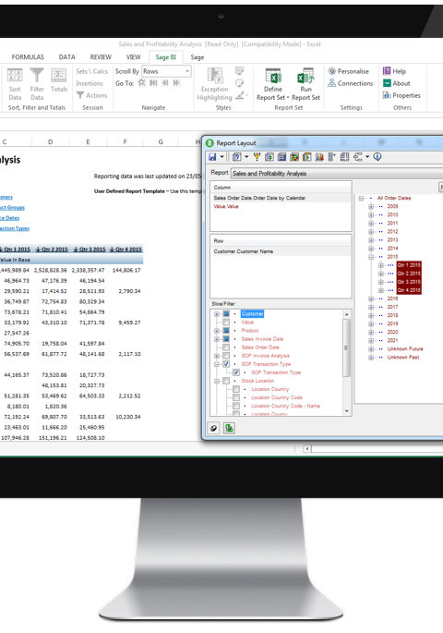
Task: Click the play-sheet toolbar icon in Report Layout
Action: click(x=307, y=157)
